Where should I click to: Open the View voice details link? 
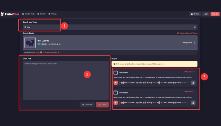[x=52, y=52]
